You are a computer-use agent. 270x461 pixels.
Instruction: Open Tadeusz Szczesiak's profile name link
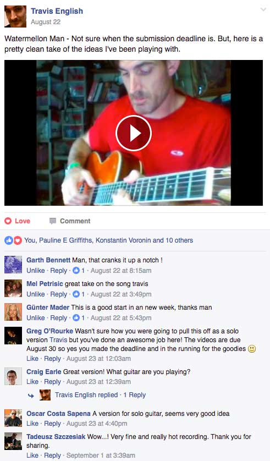[x=56, y=437]
